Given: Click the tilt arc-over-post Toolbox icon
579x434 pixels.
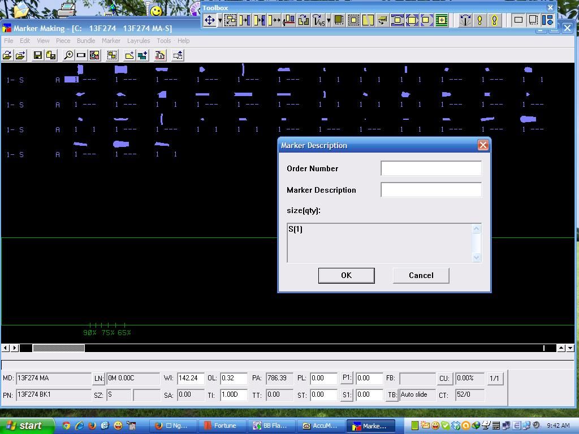Looking at the screenshot, I should tap(465, 20).
